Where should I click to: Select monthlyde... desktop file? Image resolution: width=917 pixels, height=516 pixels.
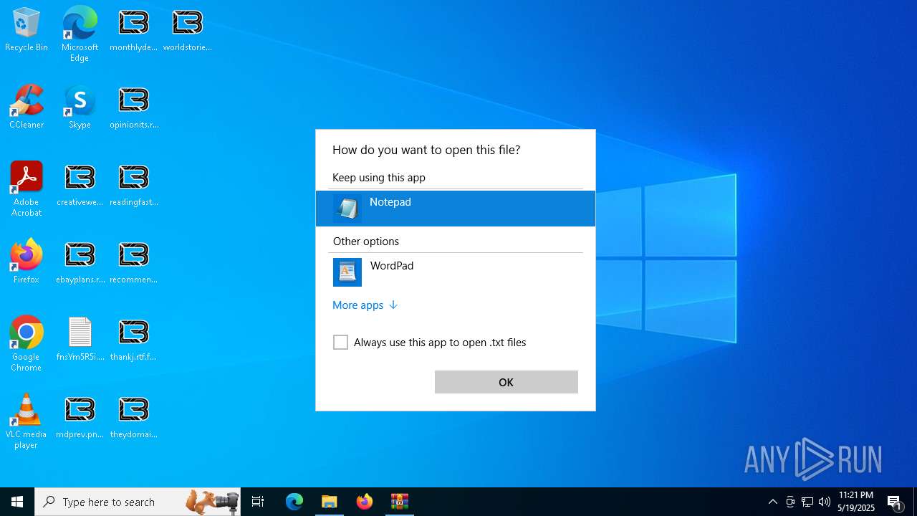(x=133, y=30)
